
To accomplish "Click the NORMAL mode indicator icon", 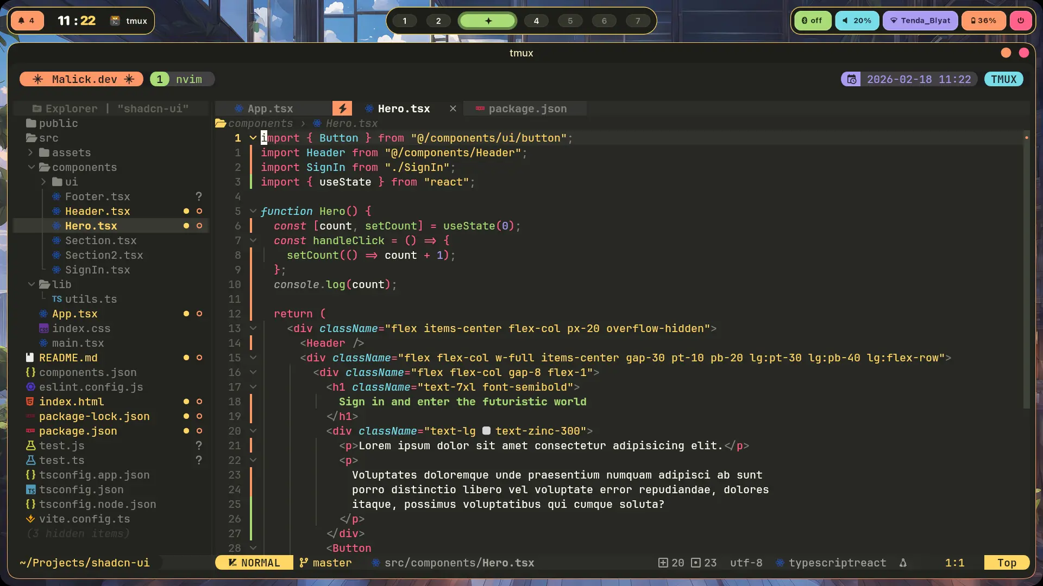I will pos(233,563).
